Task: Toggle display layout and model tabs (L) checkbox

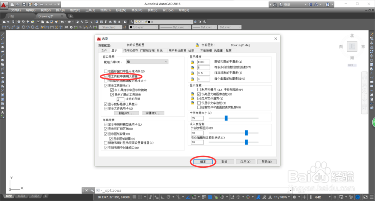Action: click(x=106, y=124)
